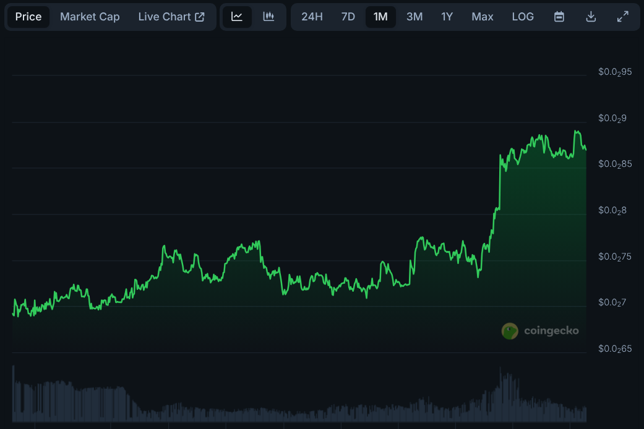Switch to candlestick chart view icon
This screenshot has height=429, width=644.
point(268,17)
